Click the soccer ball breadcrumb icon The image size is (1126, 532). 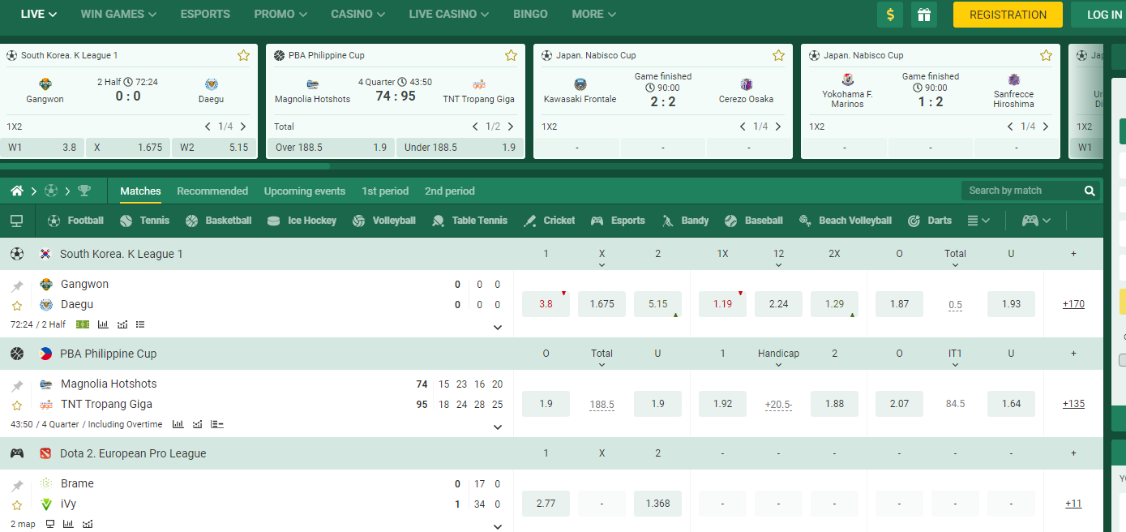tap(51, 191)
